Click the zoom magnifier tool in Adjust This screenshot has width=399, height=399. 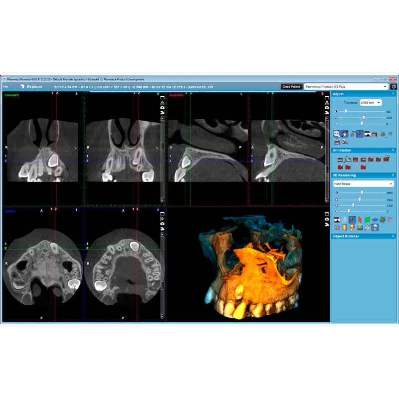[337, 134]
